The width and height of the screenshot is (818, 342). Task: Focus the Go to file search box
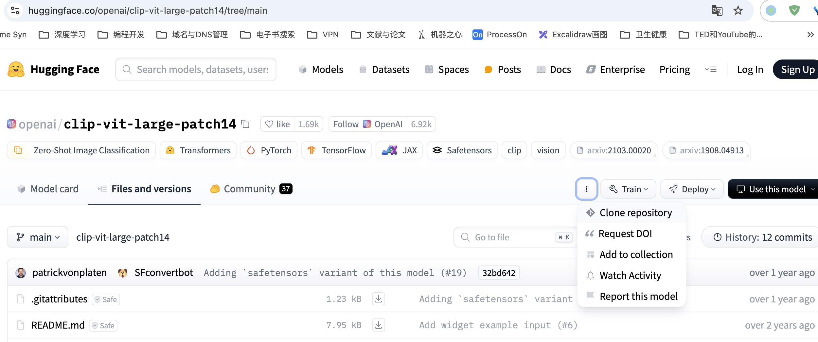515,237
